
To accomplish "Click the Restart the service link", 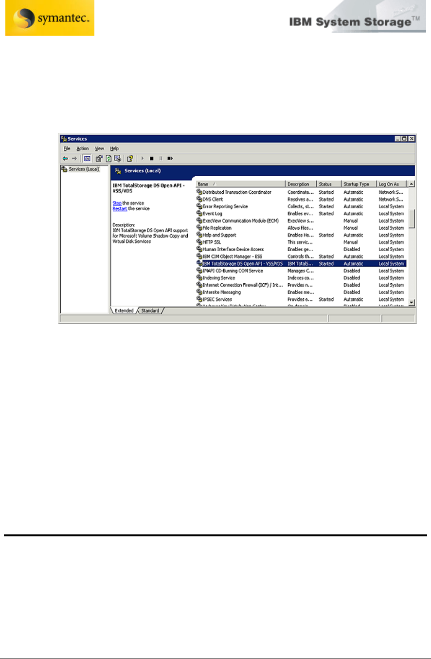I will 120,208.
